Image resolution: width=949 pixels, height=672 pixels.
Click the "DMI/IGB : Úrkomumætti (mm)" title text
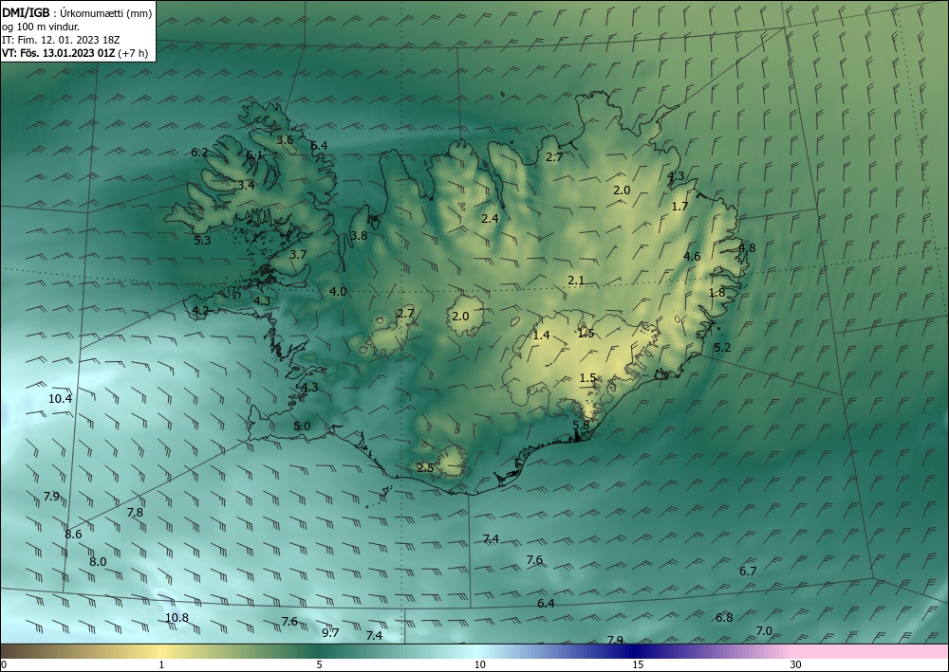coord(77,12)
